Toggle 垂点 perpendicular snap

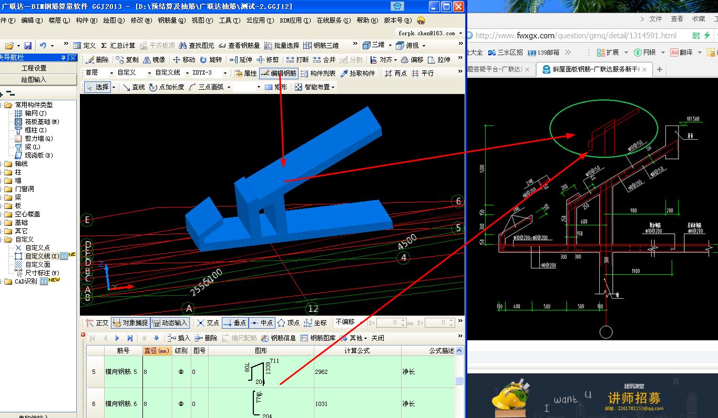[x=235, y=323]
